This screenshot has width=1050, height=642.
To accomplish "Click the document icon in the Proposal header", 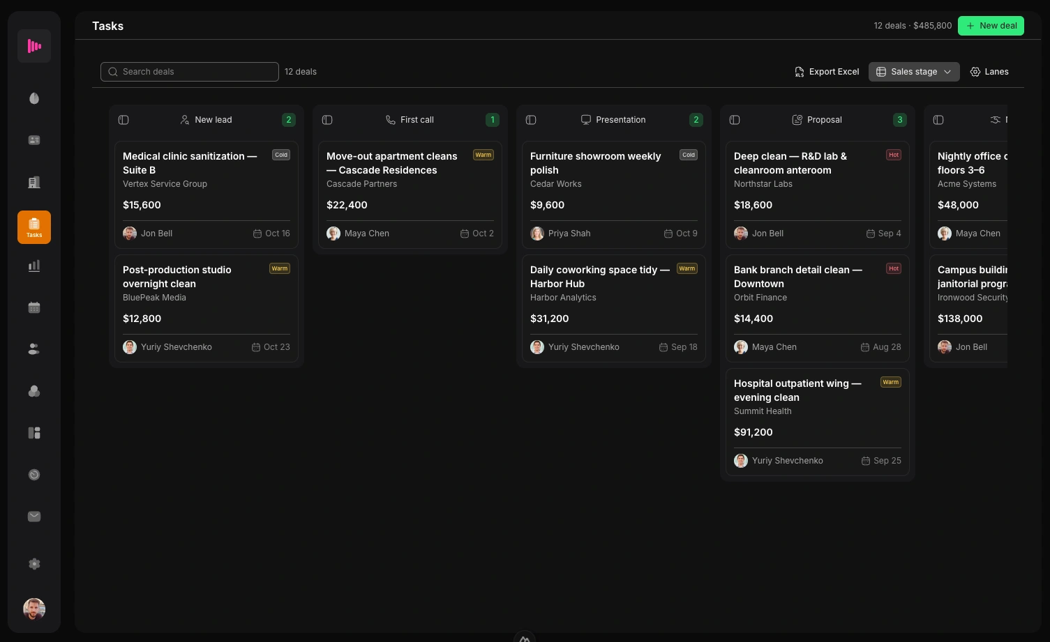I will click(797, 120).
